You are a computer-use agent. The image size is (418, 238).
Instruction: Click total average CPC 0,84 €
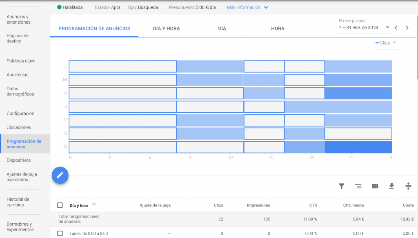(358, 219)
